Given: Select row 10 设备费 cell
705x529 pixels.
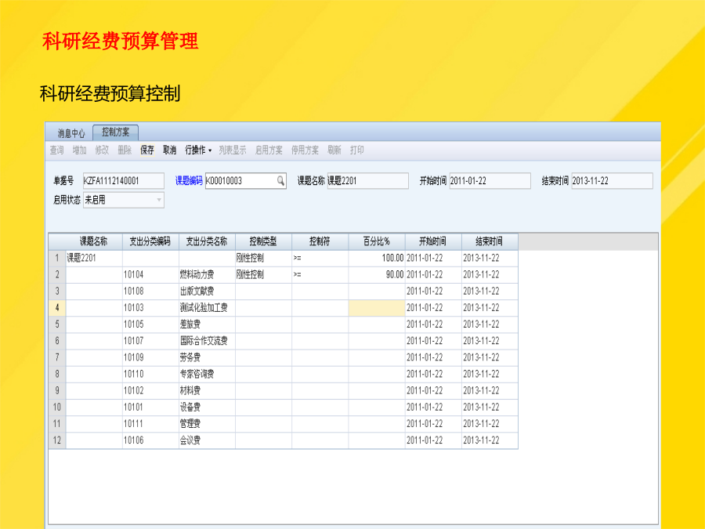Looking at the screenshot, I should (207, 407).
